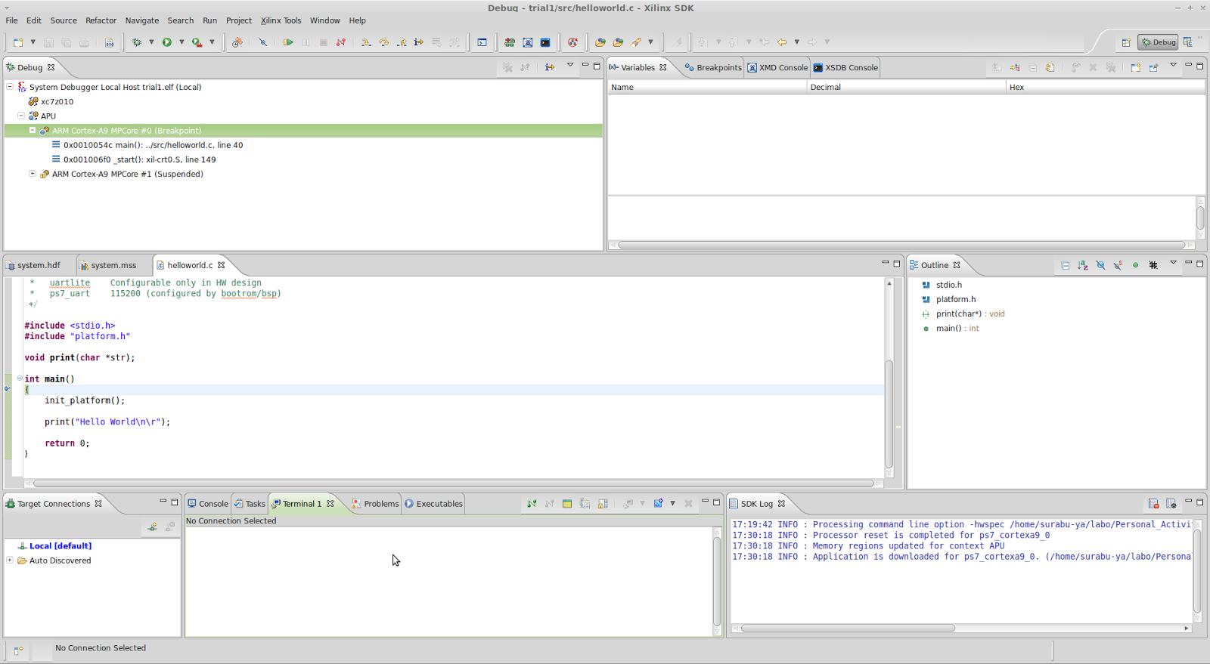Click Collapse All in Outline toolbar
The height and width of the screenshot is (664, 1210).
[1066, 265]
